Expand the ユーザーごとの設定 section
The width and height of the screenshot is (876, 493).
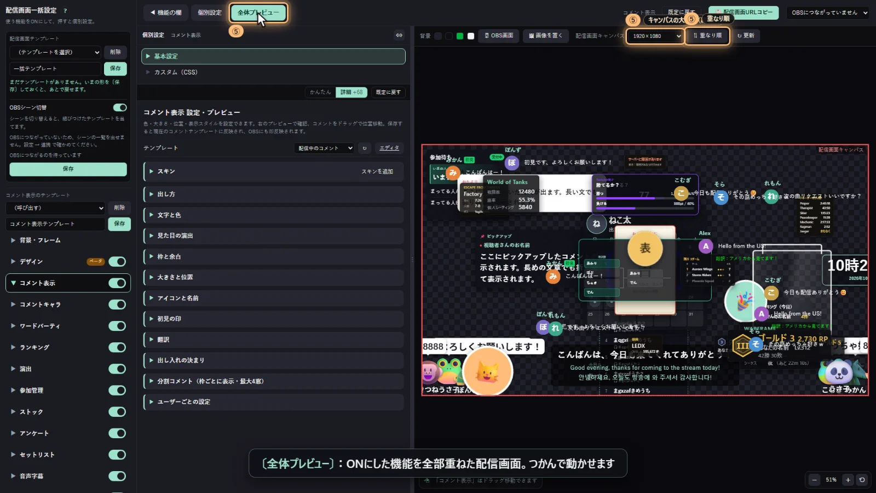[273, 402]
